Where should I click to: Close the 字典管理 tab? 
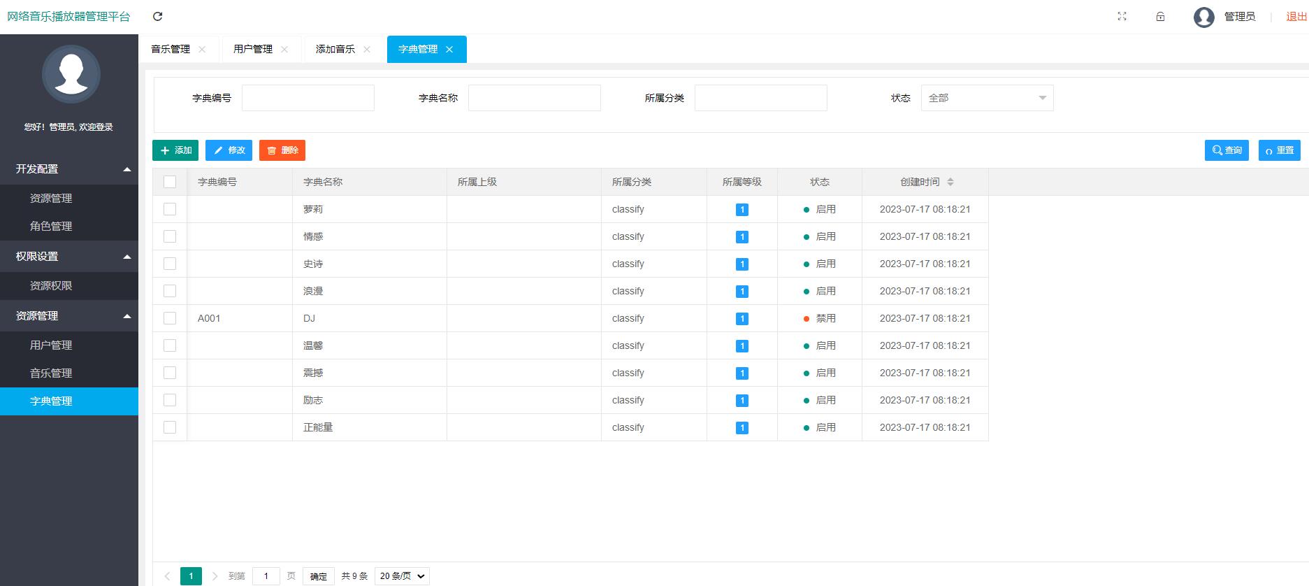(x=449, y=49)
